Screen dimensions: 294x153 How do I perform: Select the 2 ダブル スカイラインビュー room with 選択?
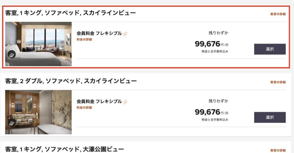pos(270,117)
